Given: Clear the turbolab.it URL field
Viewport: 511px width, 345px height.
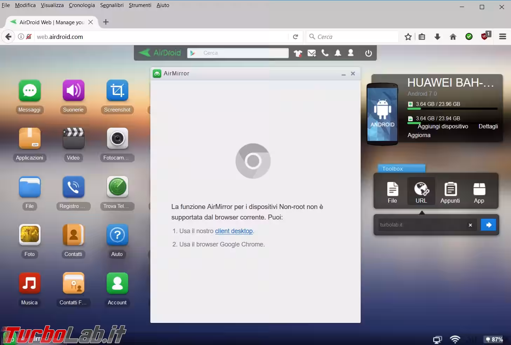Looking at the screenshot, I should point(470,225).
